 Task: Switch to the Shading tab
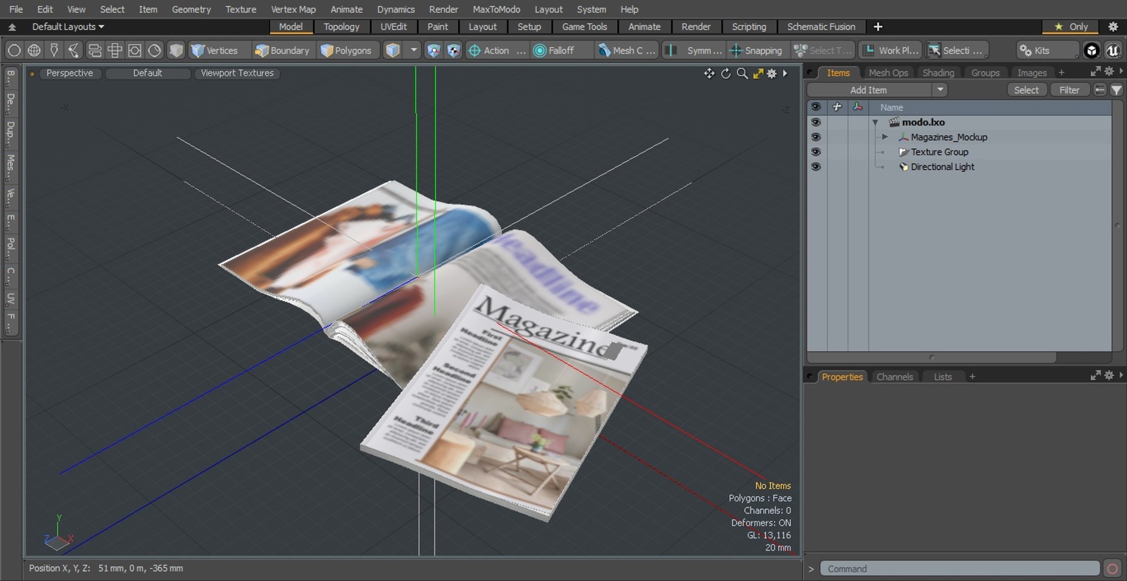pyautogui.click(x=938, y=73)
